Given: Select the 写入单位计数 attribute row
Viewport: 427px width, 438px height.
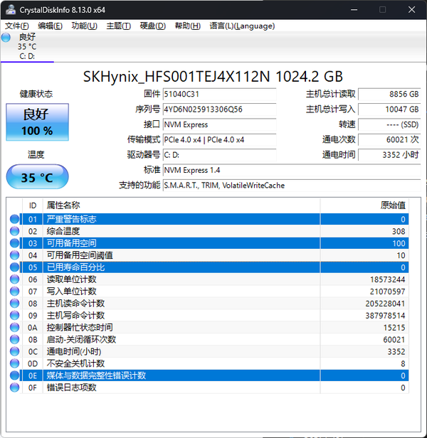Looking at the screenshot, I should (216, 291).
